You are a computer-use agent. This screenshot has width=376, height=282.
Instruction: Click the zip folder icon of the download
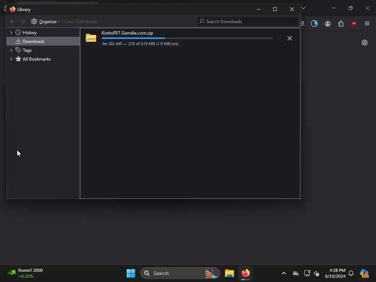click(91, 38)
